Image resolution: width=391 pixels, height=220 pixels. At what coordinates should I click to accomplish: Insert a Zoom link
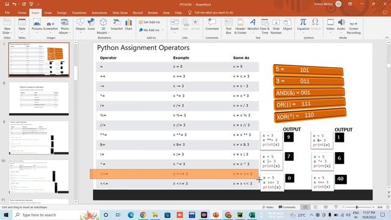click(x=174, y=25)
